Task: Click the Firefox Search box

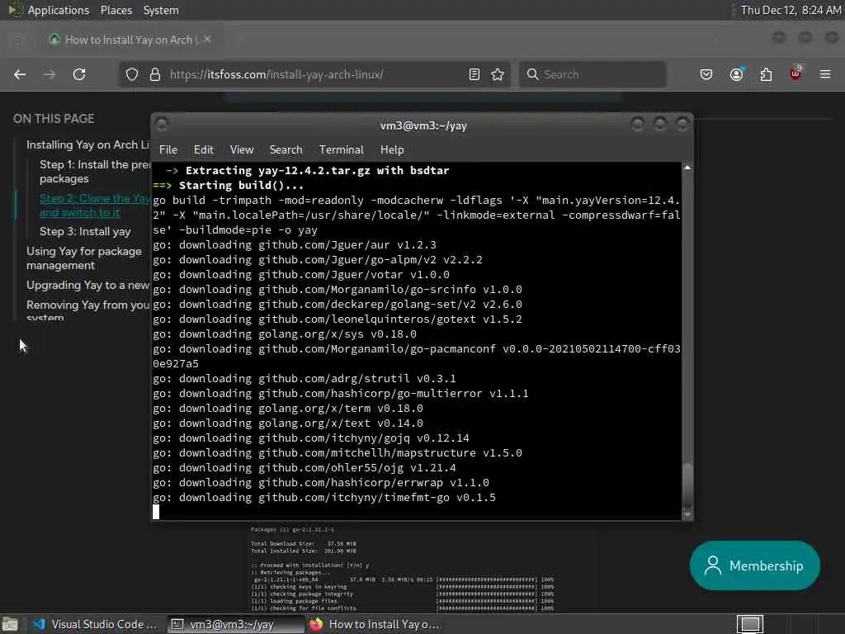Action: pos(592,74)
